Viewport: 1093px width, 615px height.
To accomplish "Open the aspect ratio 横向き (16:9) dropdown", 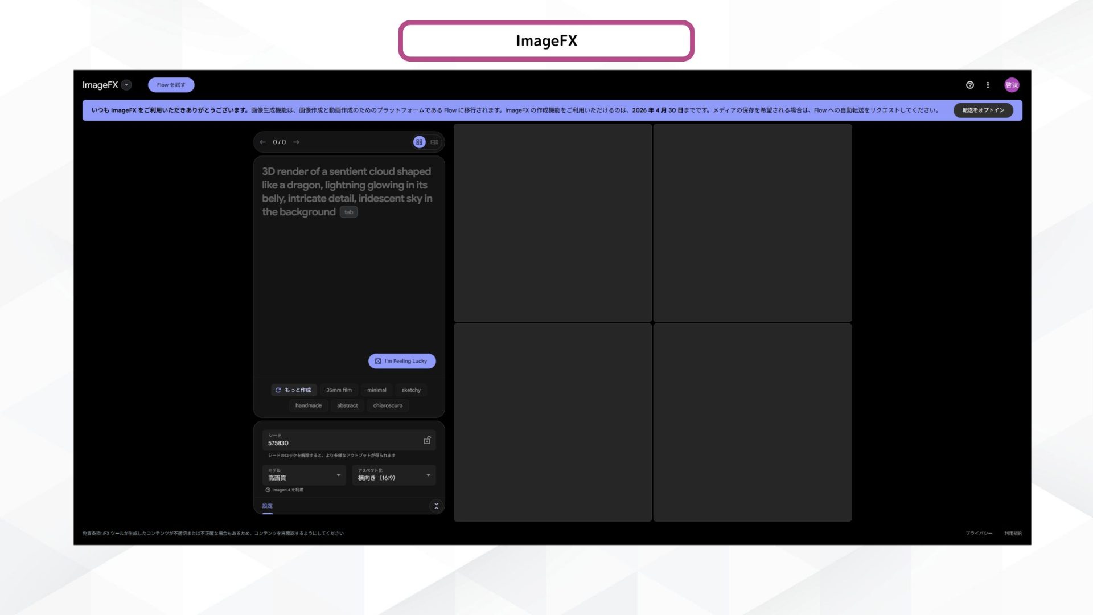I will (394, 475).
